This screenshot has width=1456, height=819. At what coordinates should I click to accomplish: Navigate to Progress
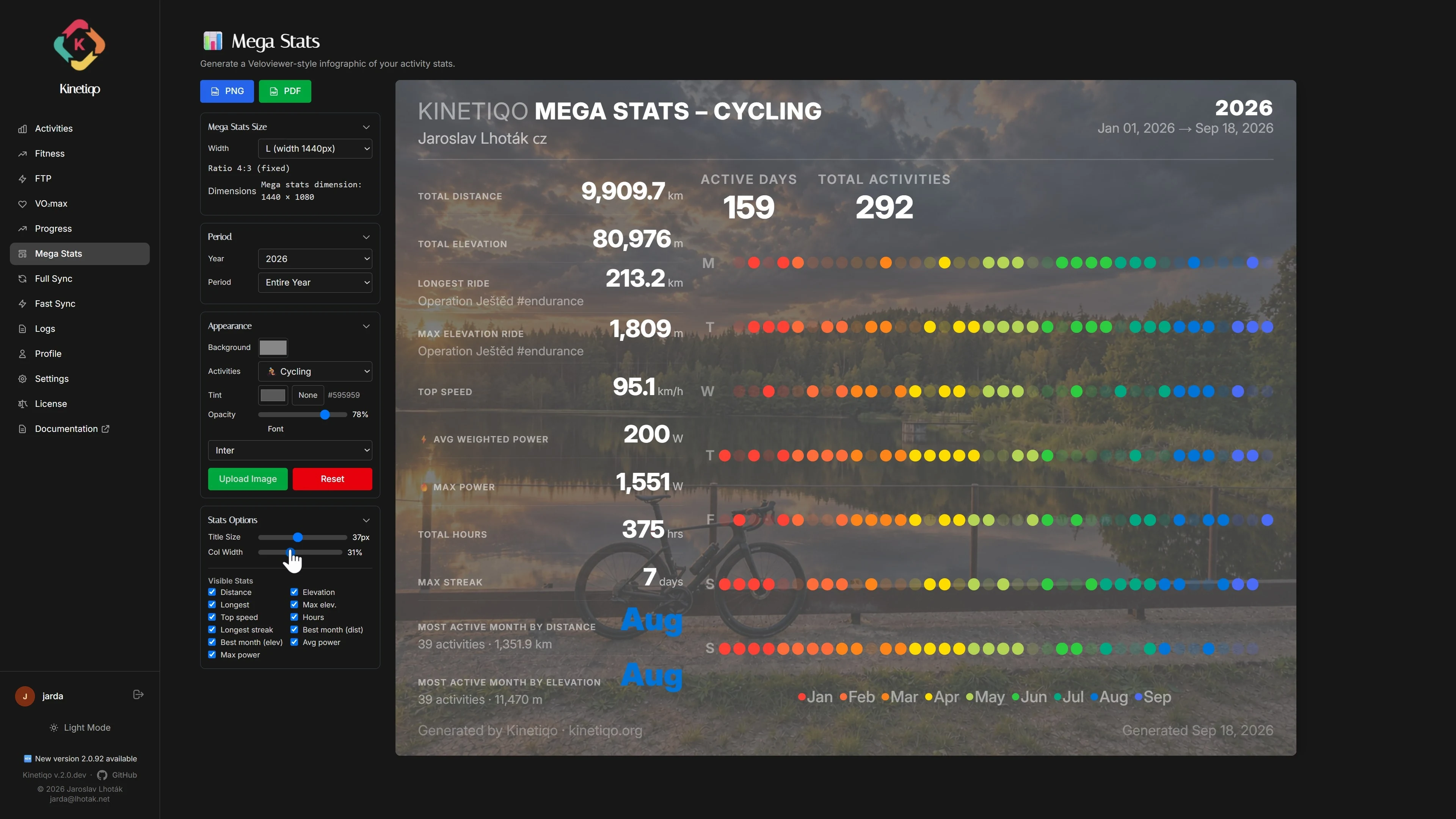tap(80, 229)
